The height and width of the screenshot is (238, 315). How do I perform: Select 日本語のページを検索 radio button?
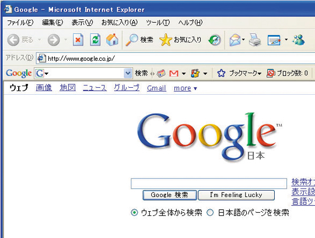pyautogui.click(x=210, y=212)
